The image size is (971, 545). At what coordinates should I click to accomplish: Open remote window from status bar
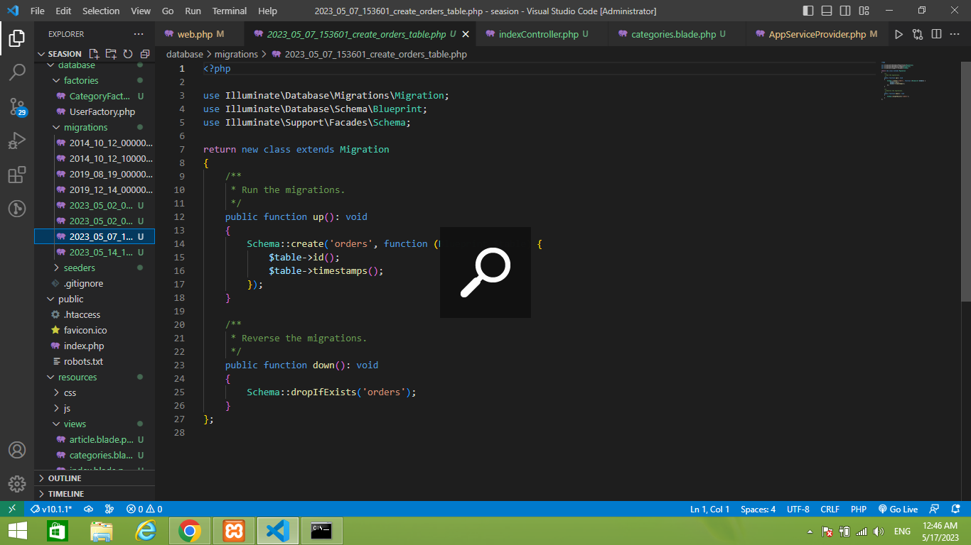(12, 509)
